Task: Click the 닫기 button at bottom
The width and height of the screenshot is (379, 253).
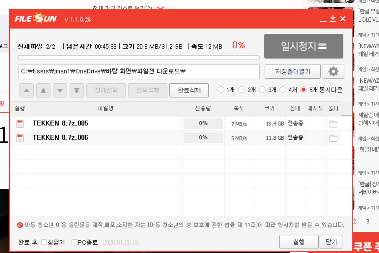Action: tap(331, 242)
